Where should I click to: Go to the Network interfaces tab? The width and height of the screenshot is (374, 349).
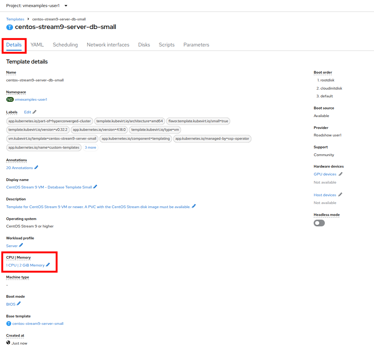pos(108,45)
